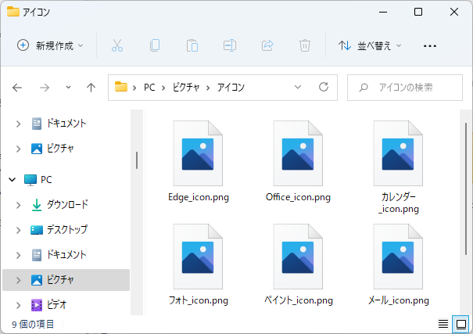473x334 pixels.
Task: Click the file pane vertical scrollbar
Action: click(x=466, y=189)
